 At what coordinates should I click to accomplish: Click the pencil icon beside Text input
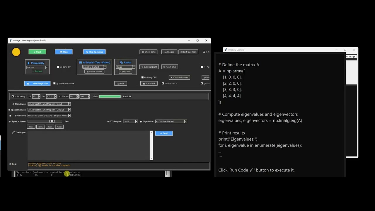(13, 132)
